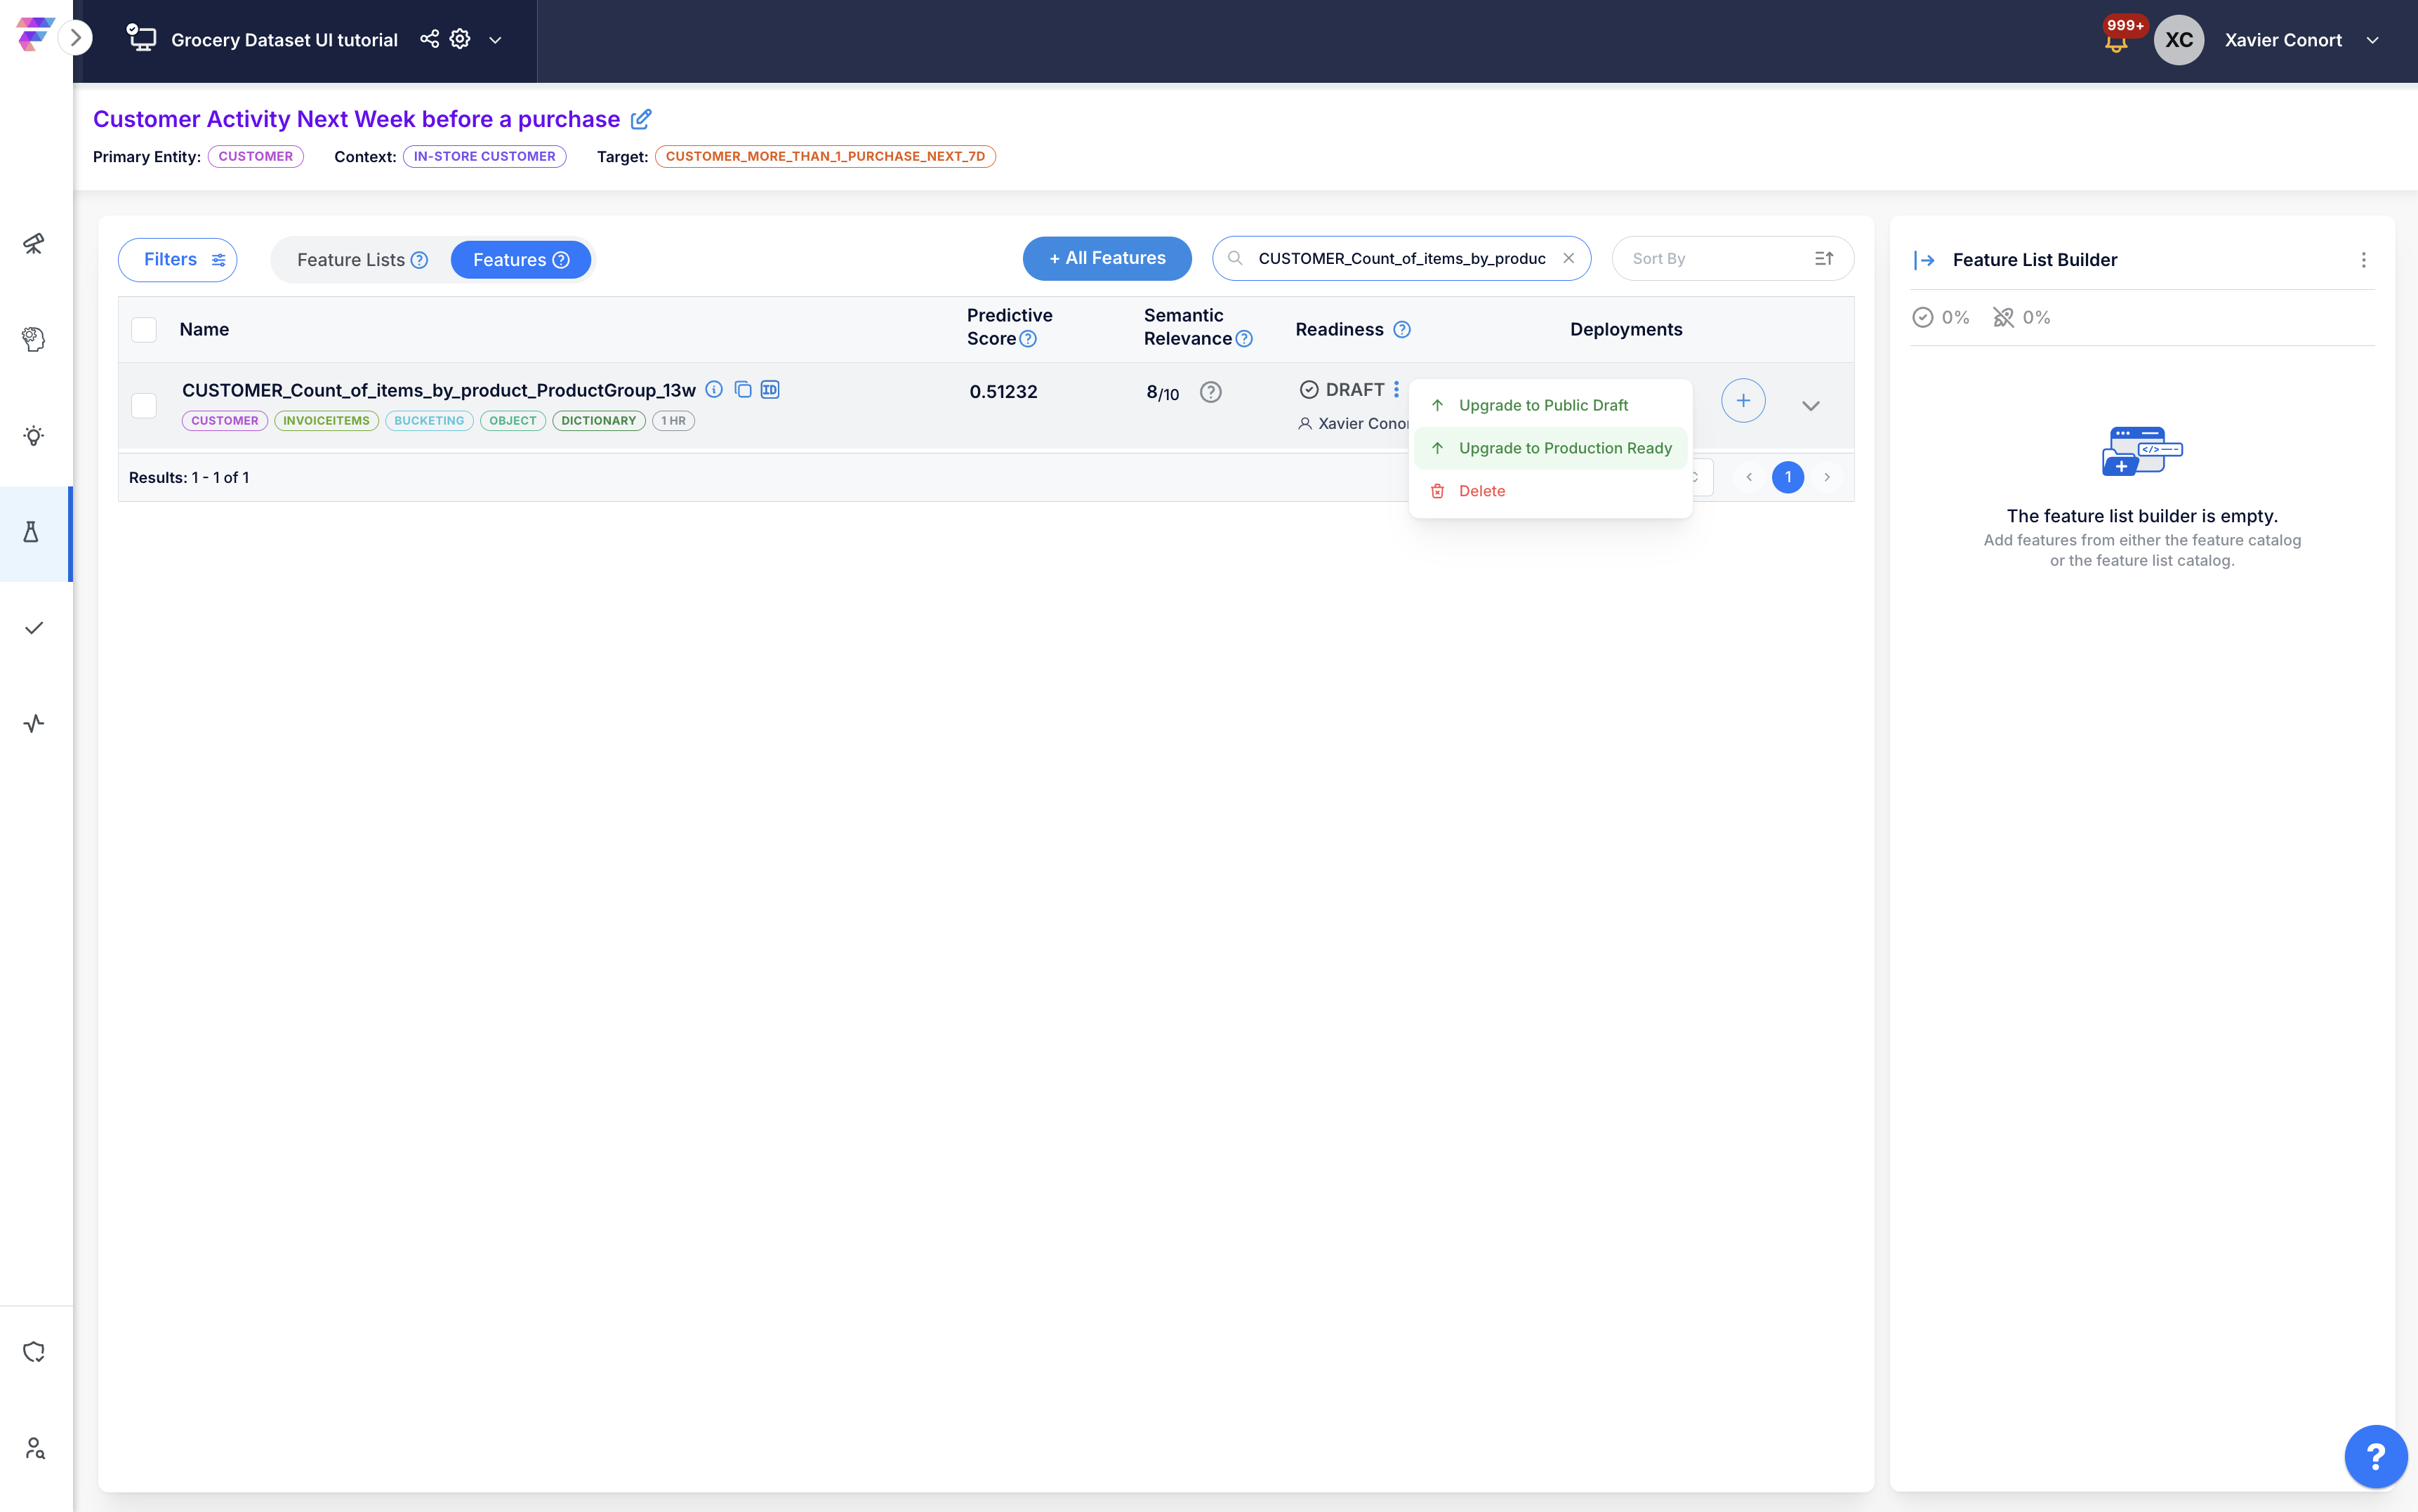Screen dimensions: 2418x1512
Task: Click the edit pencil icon beside use case title
Action: (x=641, y=119)
